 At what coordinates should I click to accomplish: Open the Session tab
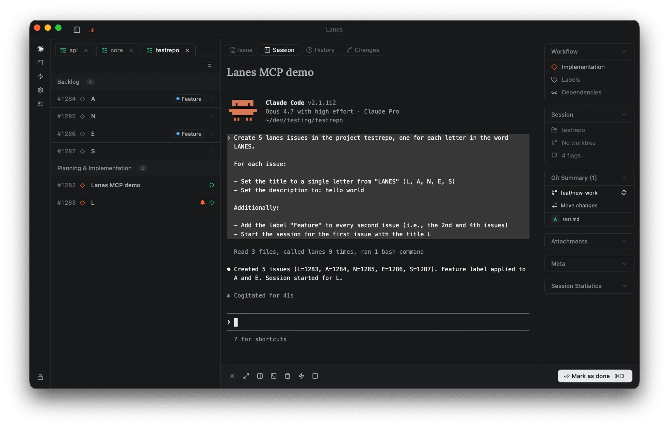279,50
